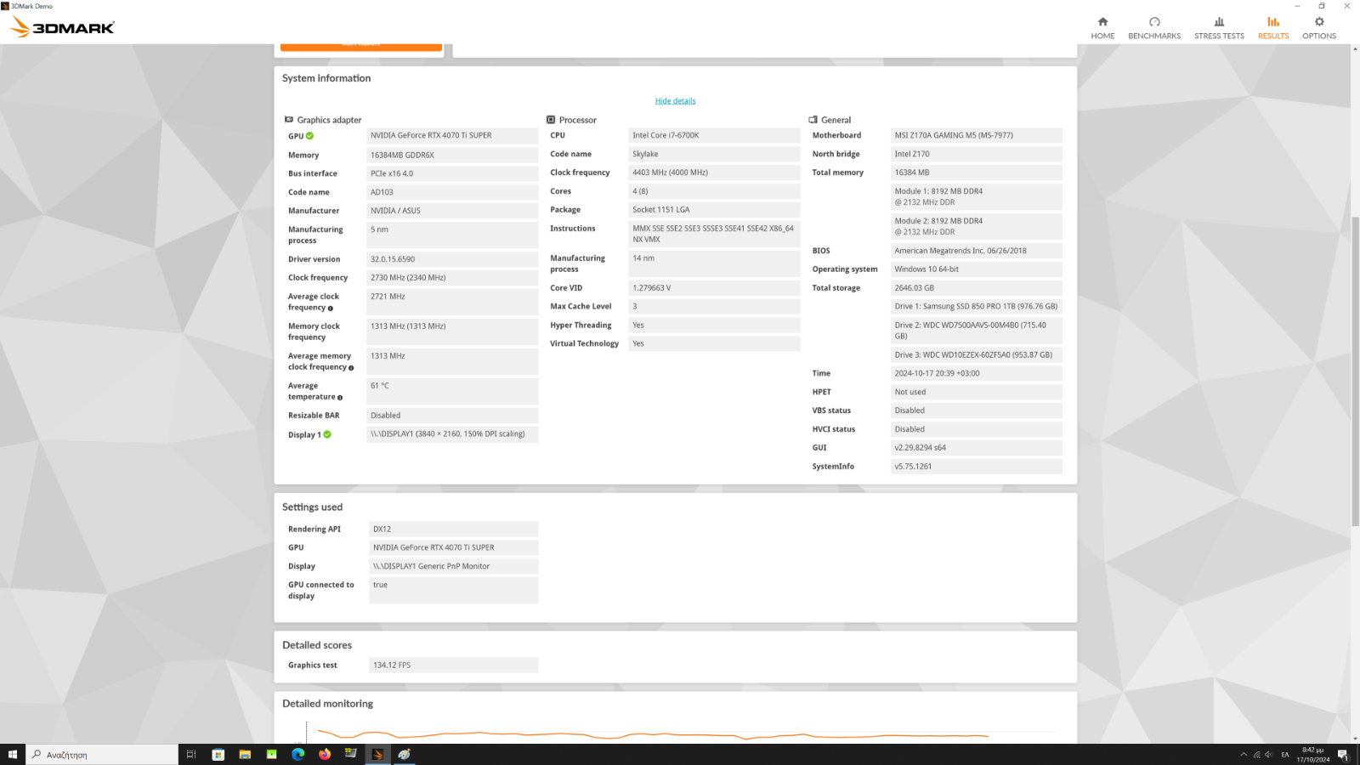Click the 3DMark taskbar icon
1360x765 pixels.
[378, 754]
